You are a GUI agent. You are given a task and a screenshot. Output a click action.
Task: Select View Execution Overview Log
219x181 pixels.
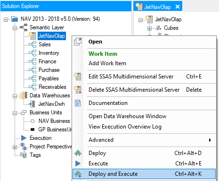tap(144, 127)
